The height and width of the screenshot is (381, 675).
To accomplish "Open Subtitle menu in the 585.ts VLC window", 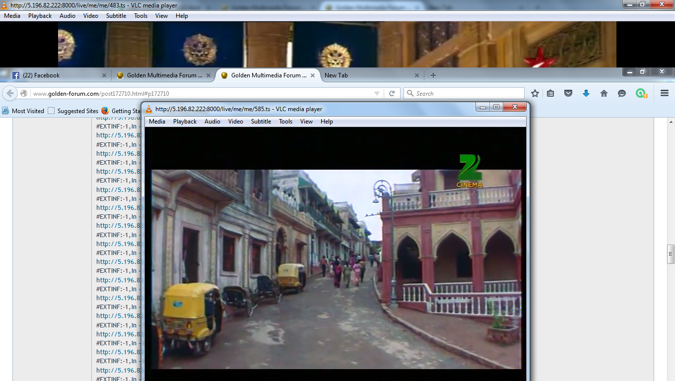I will [261, 122].
